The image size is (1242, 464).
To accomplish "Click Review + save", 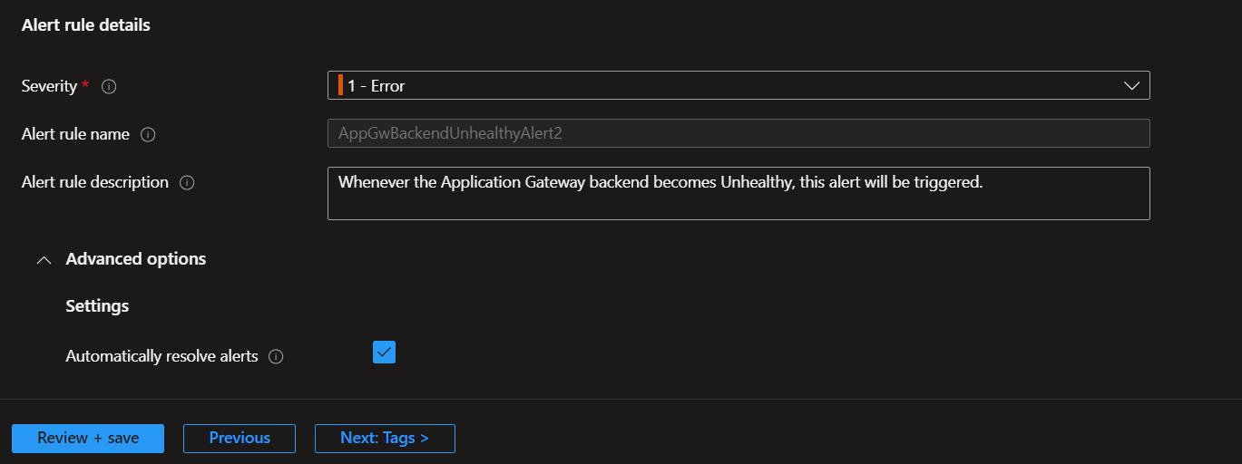I will tap(88, 439).
